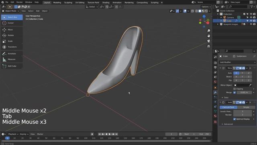This screenshot has width=257, height=145.
Task: Switch perspective/orthographic grid icon
Action: (209, 46)
